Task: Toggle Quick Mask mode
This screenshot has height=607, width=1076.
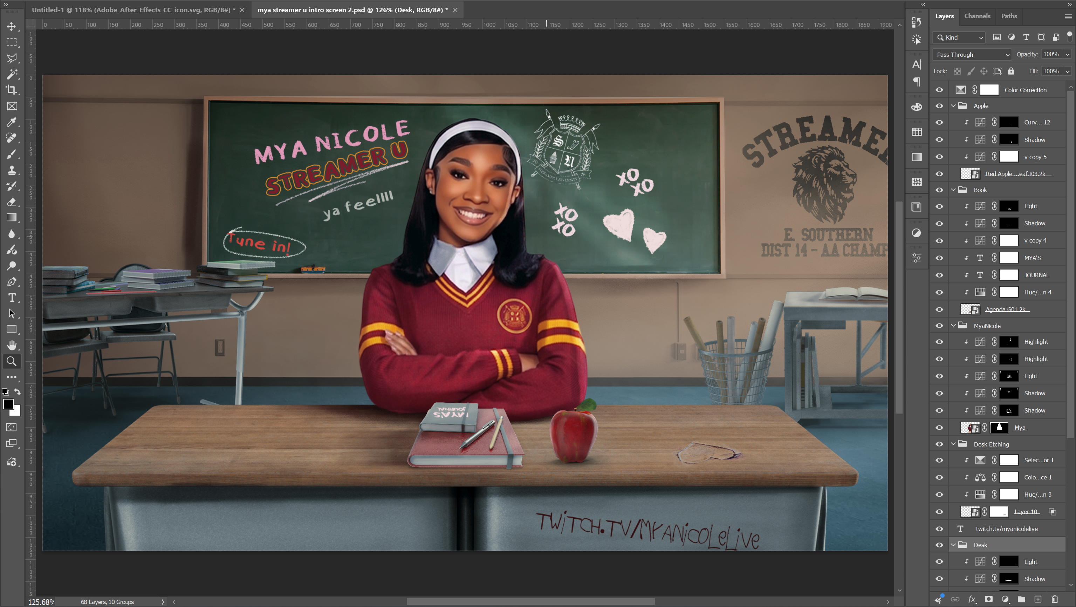Action: click(x=11, y=427)
